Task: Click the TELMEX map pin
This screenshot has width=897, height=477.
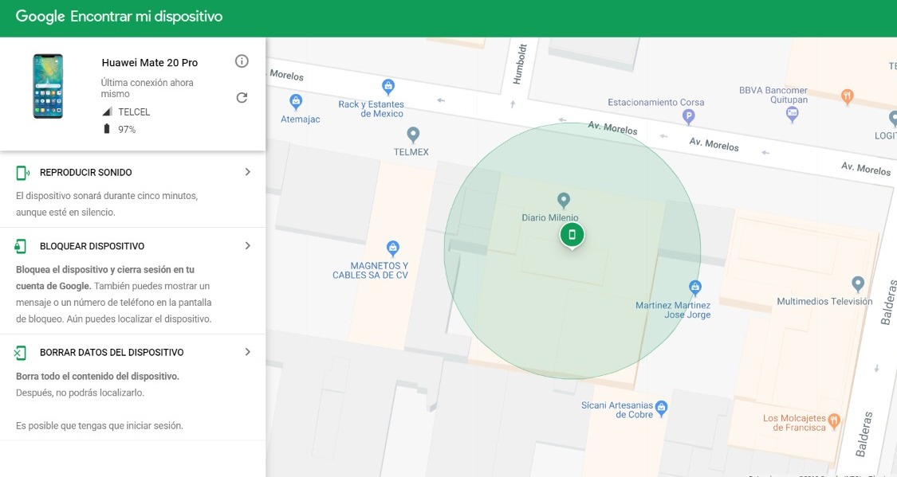Action: point(413,135)
